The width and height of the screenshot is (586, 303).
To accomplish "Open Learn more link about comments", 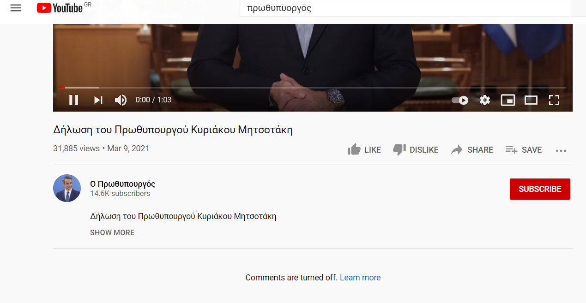I will (360, 278).
